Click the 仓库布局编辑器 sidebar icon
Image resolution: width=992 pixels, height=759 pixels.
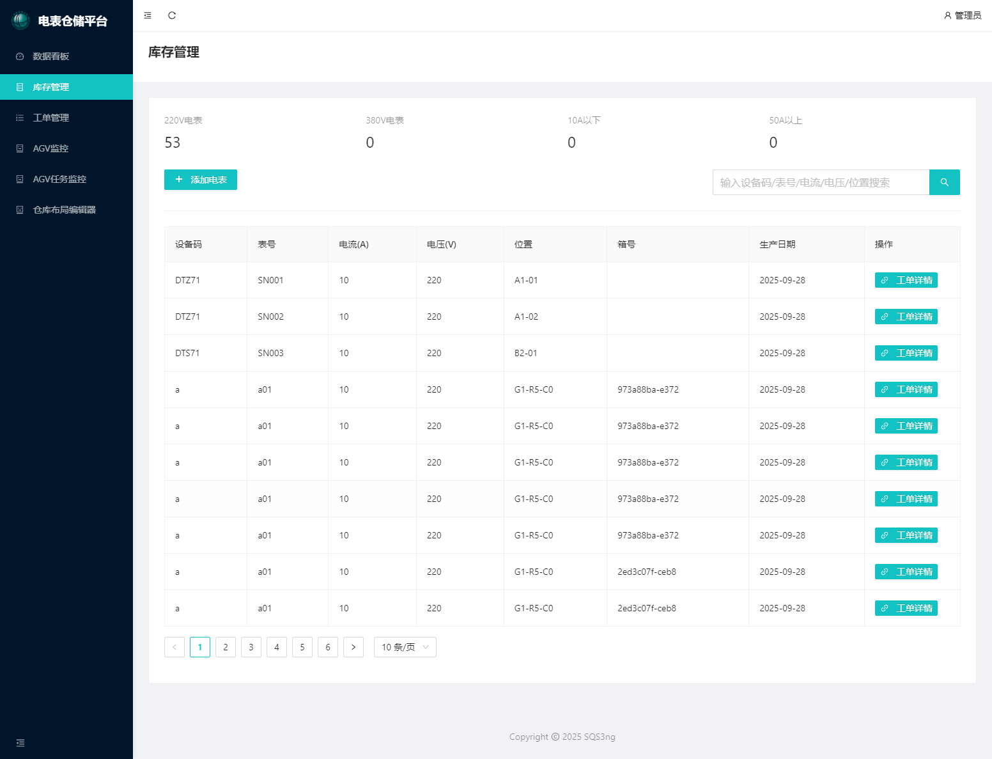(20, 210)
